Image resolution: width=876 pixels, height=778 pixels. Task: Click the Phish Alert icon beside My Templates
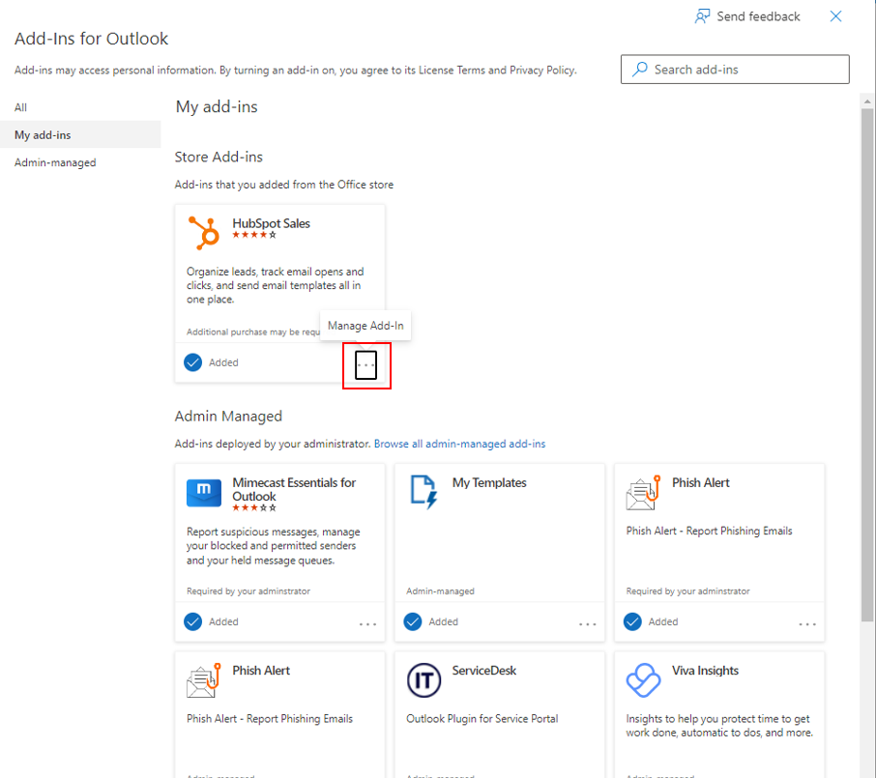[643, 492]
